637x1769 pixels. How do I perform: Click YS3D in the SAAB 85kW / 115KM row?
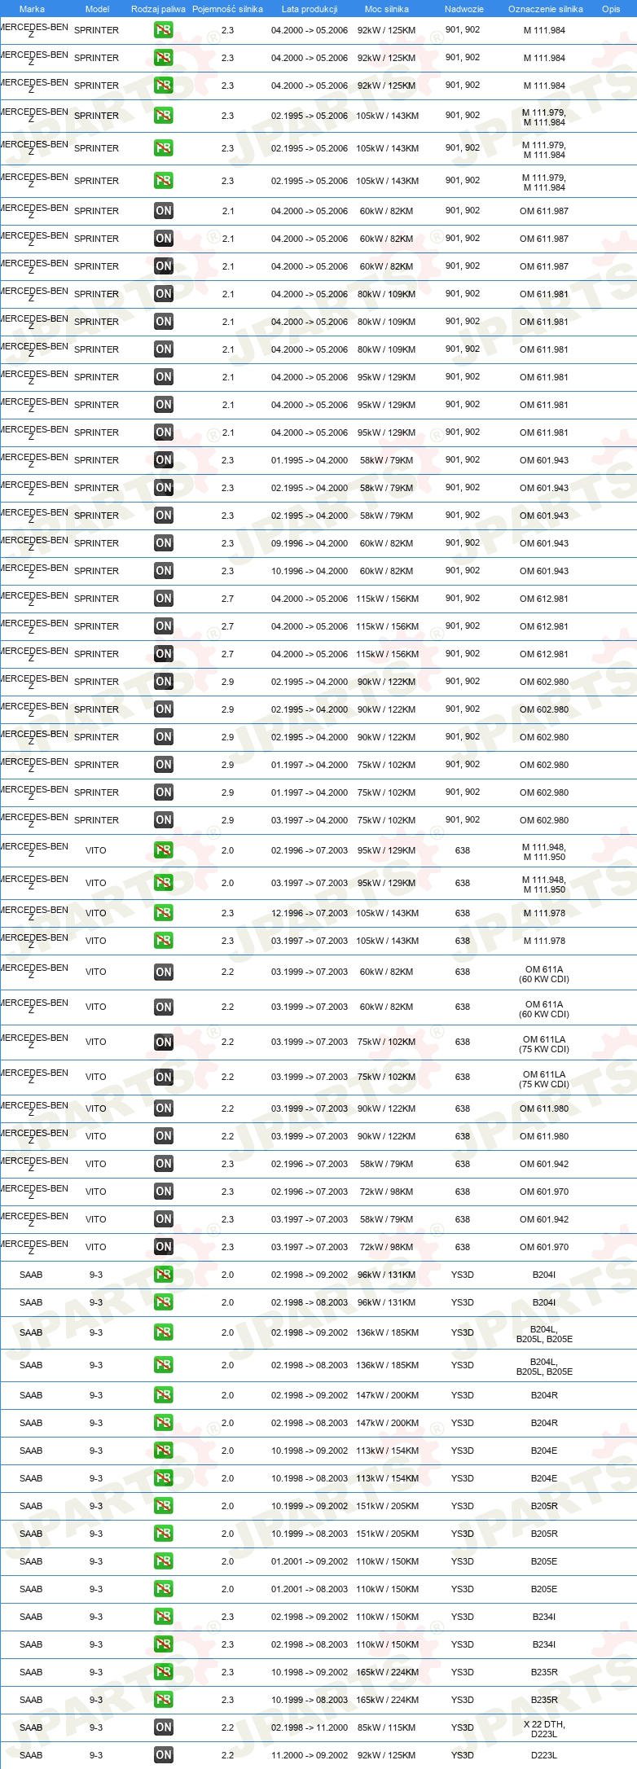[x=463, y=1727]
